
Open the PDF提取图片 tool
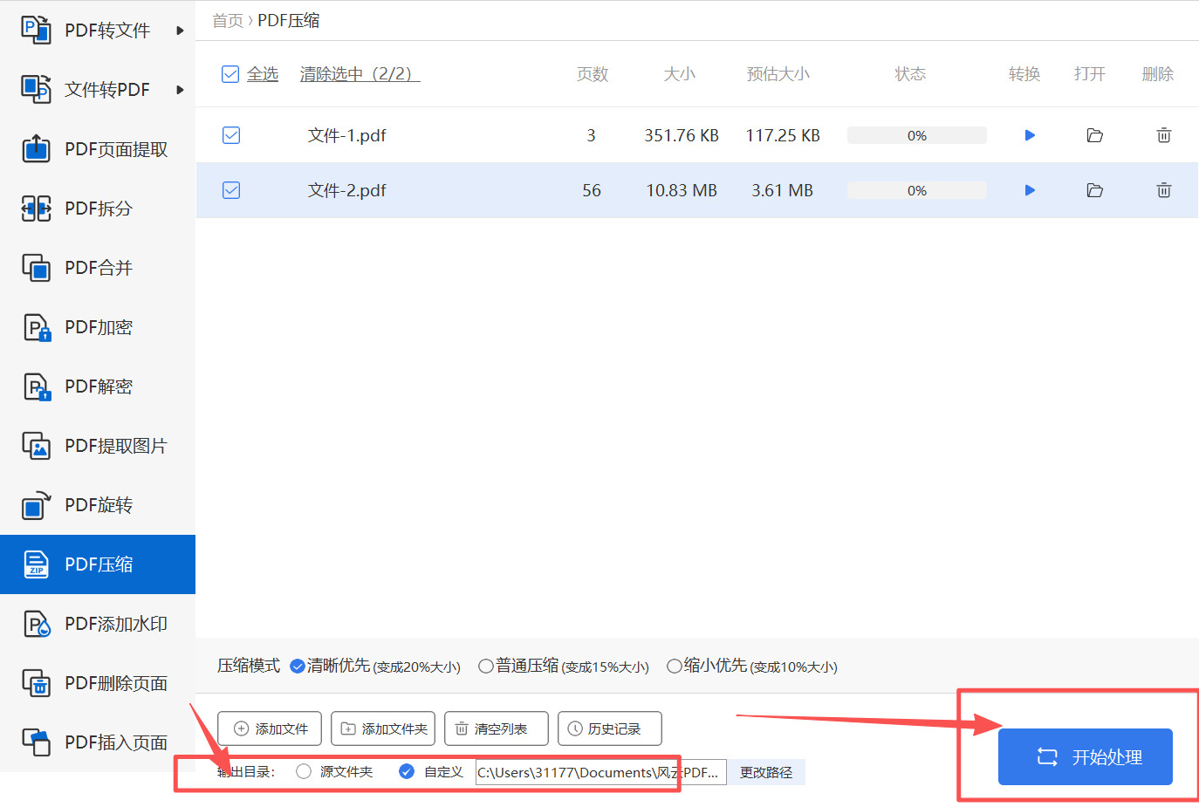pyautogui.click(x=100, y=446)
